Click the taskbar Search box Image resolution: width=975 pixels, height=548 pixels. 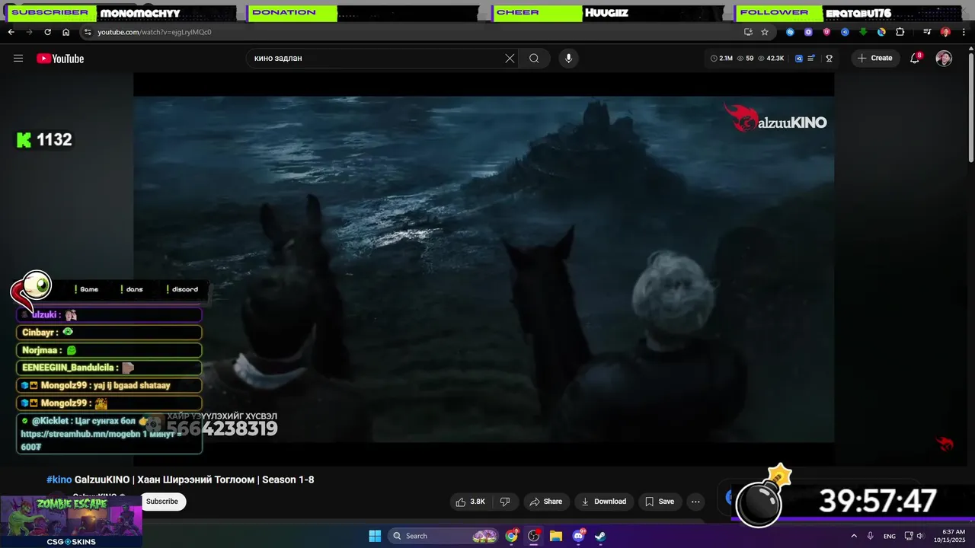(445, 536)
